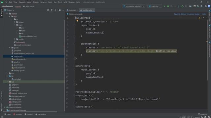Click the Android Studio logo icon
Screen dimensions: 211x118
point(2,2)
